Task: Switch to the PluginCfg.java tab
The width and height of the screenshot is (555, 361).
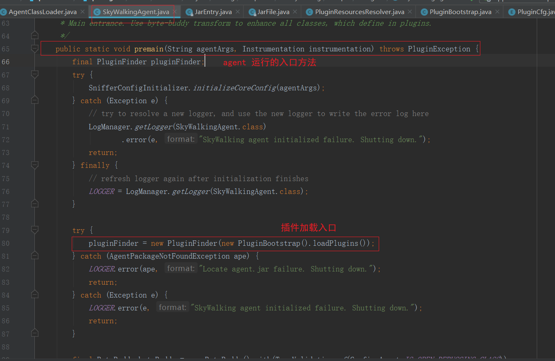Action: pos(535,12)
